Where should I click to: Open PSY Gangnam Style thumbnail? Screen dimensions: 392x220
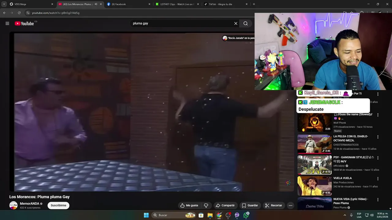(315, 165)
